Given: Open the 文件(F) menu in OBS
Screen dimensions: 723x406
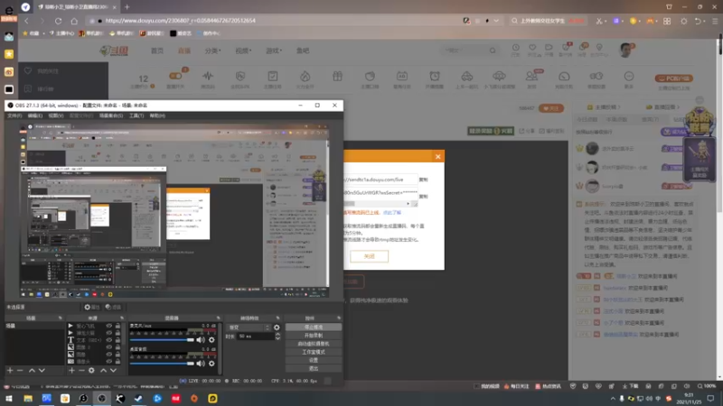Looking at the screenshot, I should point(14,115).
